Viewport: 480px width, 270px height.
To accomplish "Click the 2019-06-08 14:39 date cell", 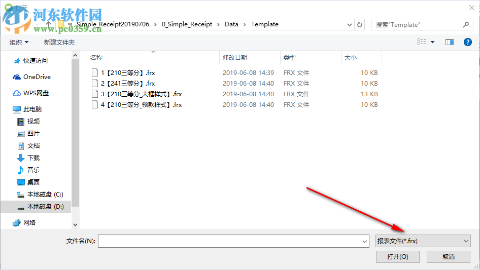I will (248, 73).
